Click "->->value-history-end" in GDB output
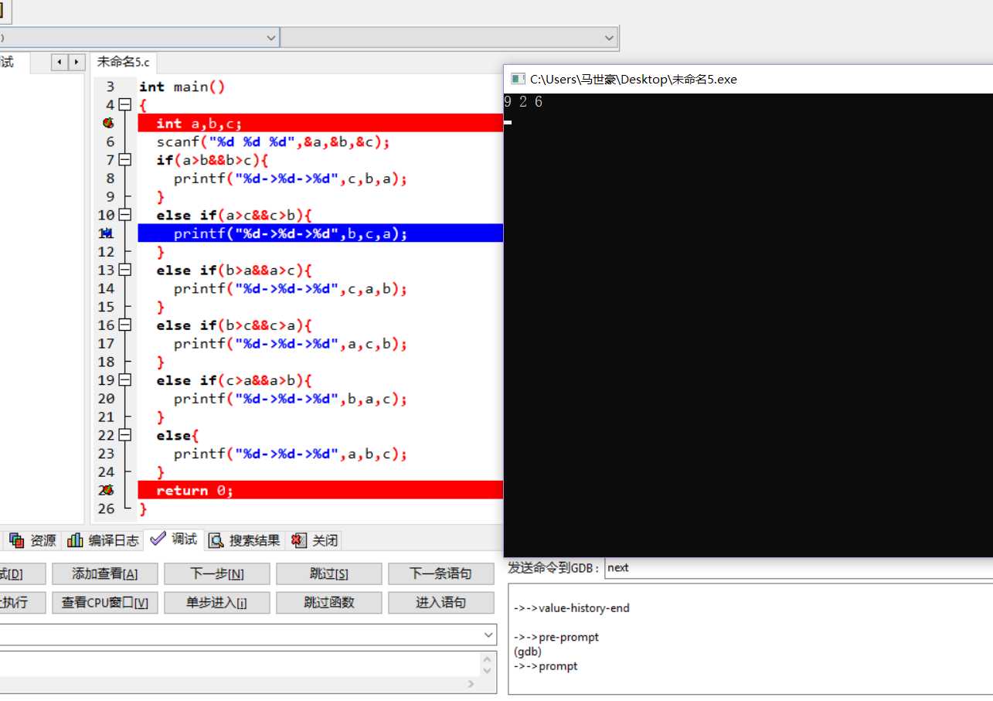Image resolution: width=993 pixels, height=701 pixels. pos(572,608)
